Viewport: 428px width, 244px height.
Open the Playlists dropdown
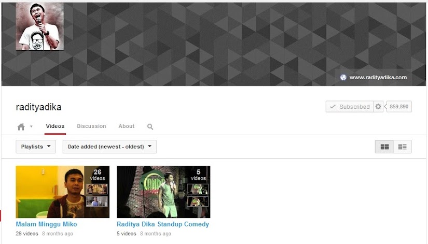pyautogui.click(x=36, y=147)
